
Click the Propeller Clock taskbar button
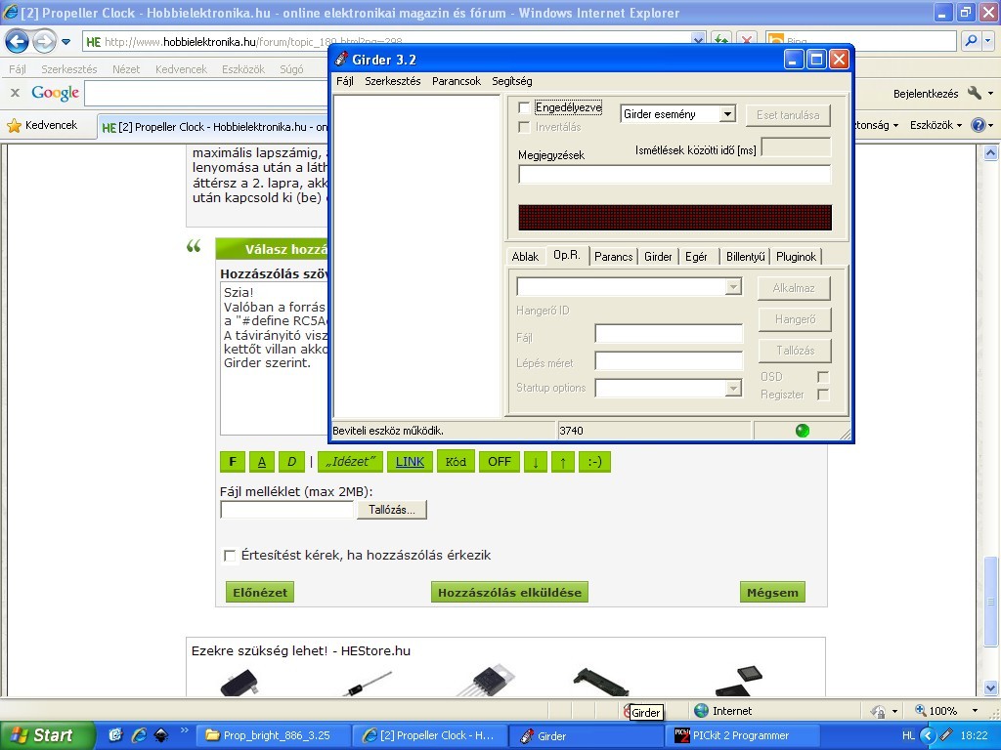click(x=430, y=735)
